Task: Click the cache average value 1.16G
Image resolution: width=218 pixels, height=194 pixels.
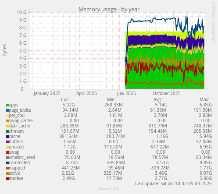Action: pyautogui.click(x=162, y=136)
